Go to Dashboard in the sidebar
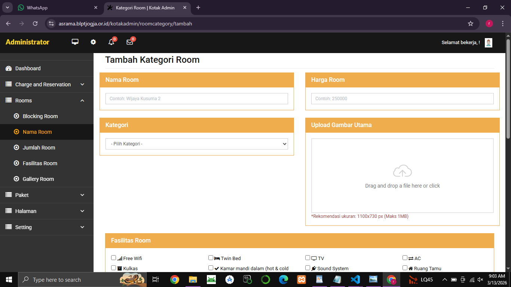The width and height of the screenshot is (511, 287). [28, 68]
